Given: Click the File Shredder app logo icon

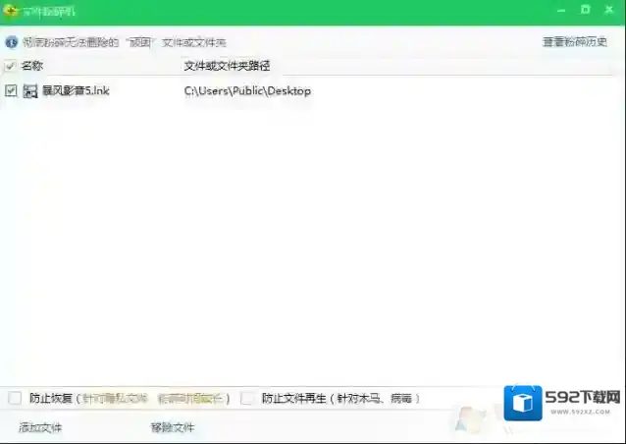Looking at the screenshot, I should (x=11, y=11).
